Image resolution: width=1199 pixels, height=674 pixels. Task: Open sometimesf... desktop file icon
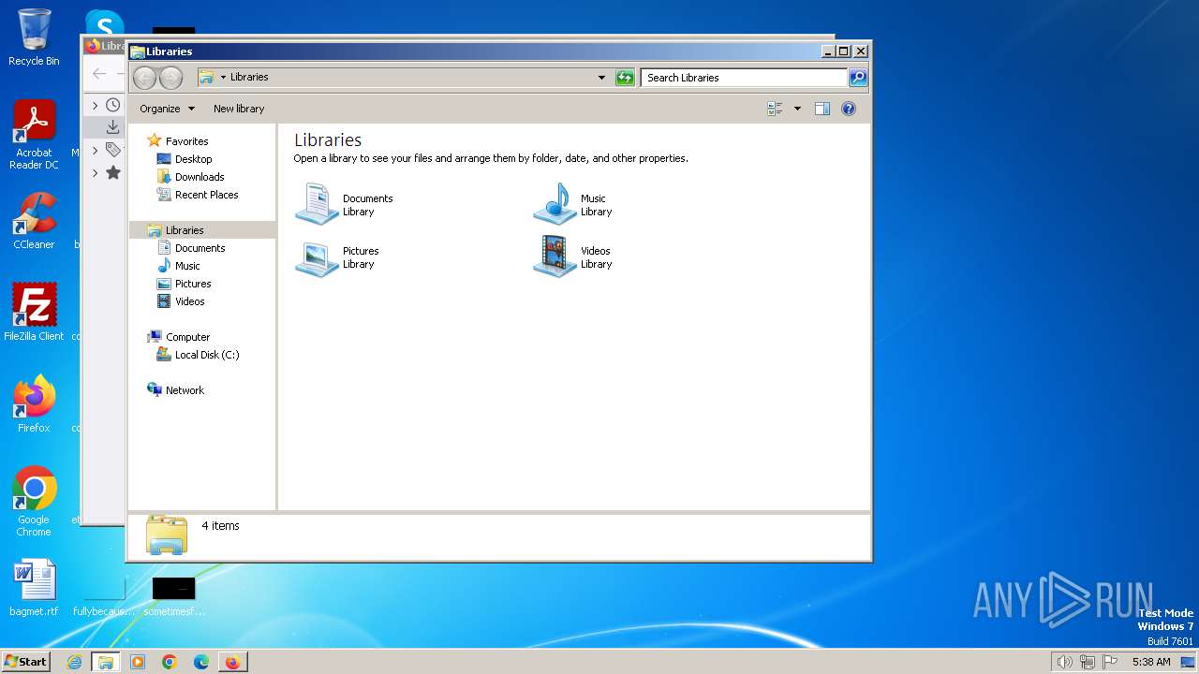point(173,595)
